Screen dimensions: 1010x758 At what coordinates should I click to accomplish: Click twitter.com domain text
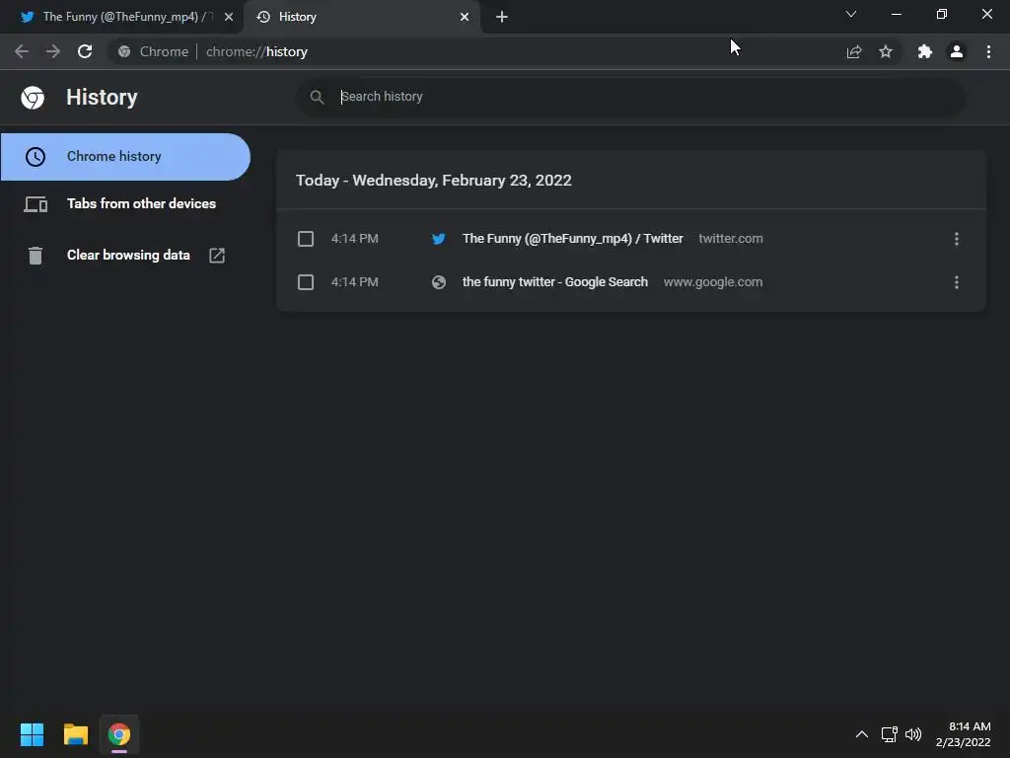pos(731,239)
